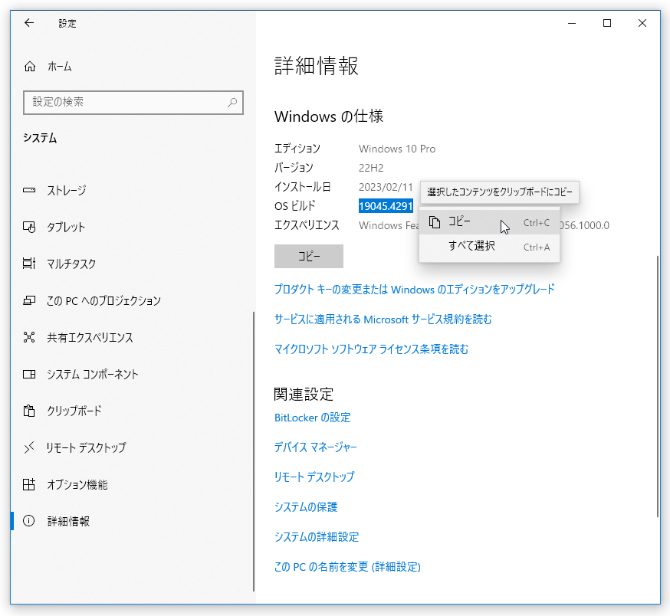Close the 設定 window
Viewport: 670px width, 616px height.
coord(642,23)
